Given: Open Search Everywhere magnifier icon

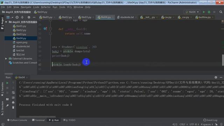Looking at the screenshot, I should tap(221, 12).
